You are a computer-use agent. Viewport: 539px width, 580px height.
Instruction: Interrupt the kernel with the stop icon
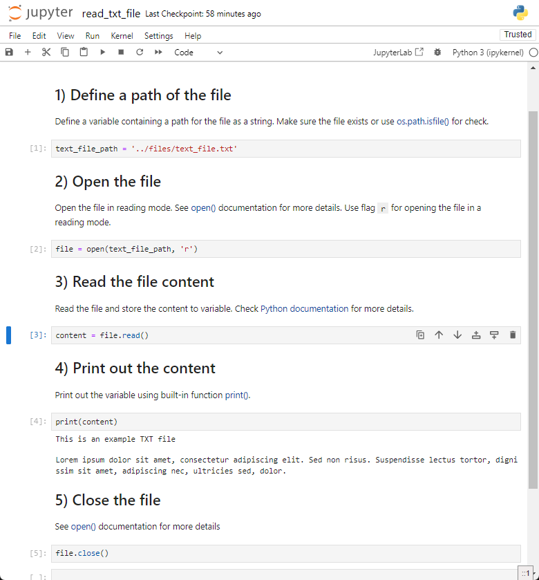click(x=121, y=52)
